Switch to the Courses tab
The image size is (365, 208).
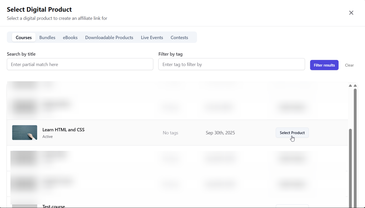[24, 37]
